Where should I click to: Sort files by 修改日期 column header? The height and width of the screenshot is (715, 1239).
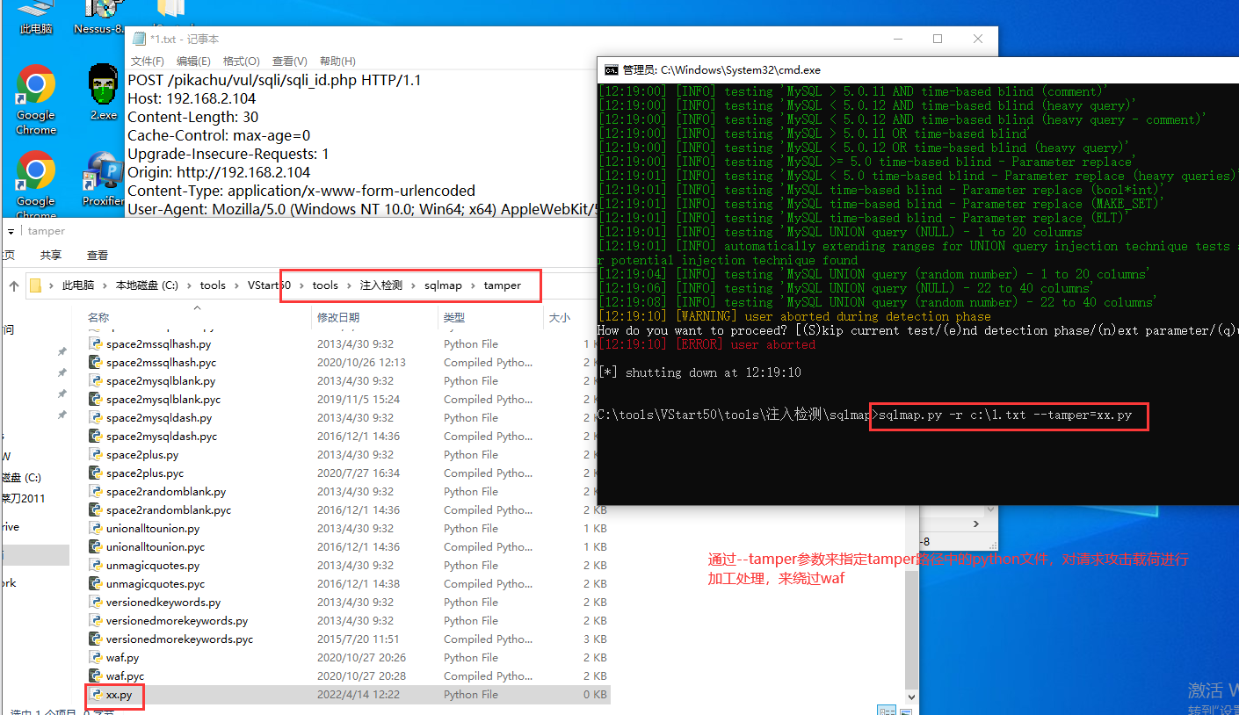[x=338, y=317]
